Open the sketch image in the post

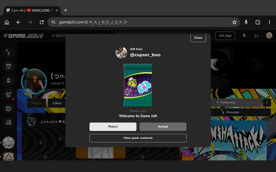point(101,153)
